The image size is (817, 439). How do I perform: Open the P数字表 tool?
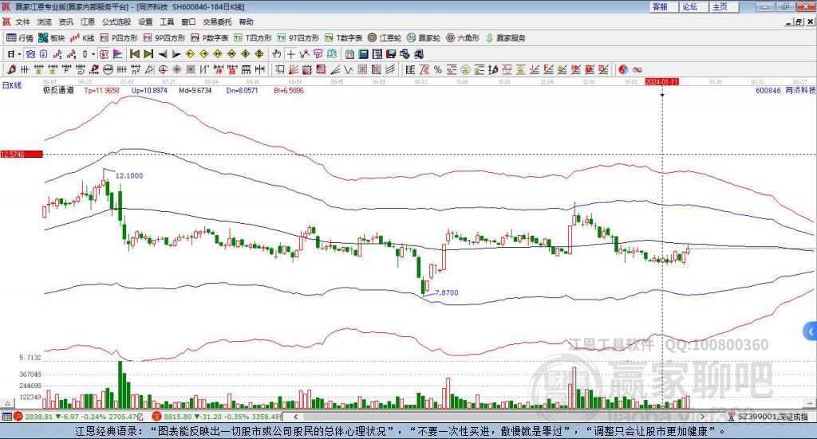pyautogui.click(x=210, y=38)
